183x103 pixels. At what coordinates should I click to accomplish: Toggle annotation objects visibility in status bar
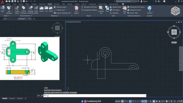click(154, 101)
